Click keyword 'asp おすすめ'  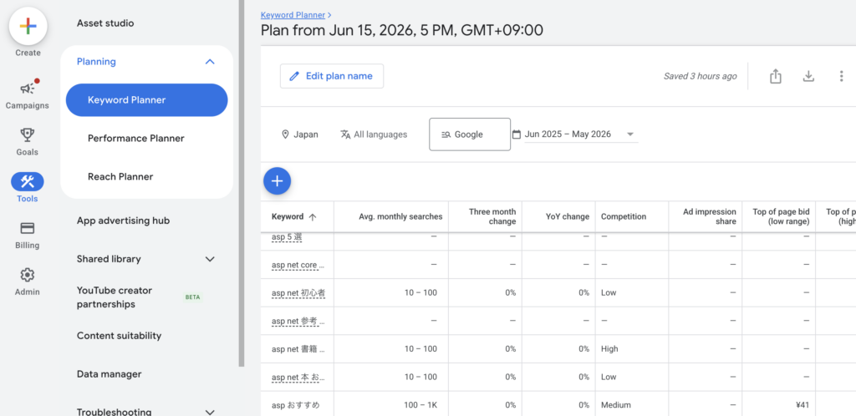tap(295, 405)
